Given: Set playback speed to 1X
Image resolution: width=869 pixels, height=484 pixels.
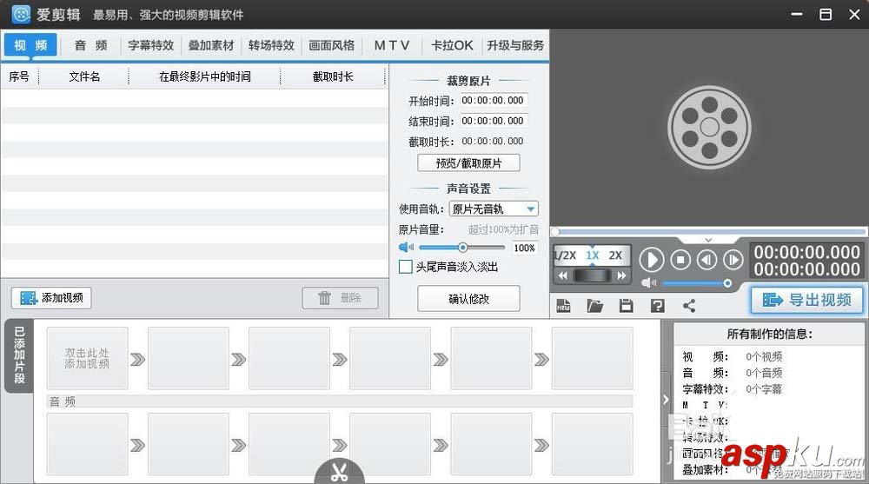Looking at the screenshot, I should click(593, 255).
